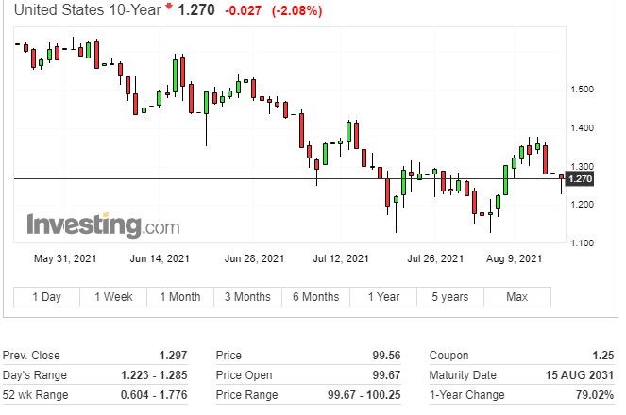Click the 1-Year Change value 79.02%

(x=590, y=395)
